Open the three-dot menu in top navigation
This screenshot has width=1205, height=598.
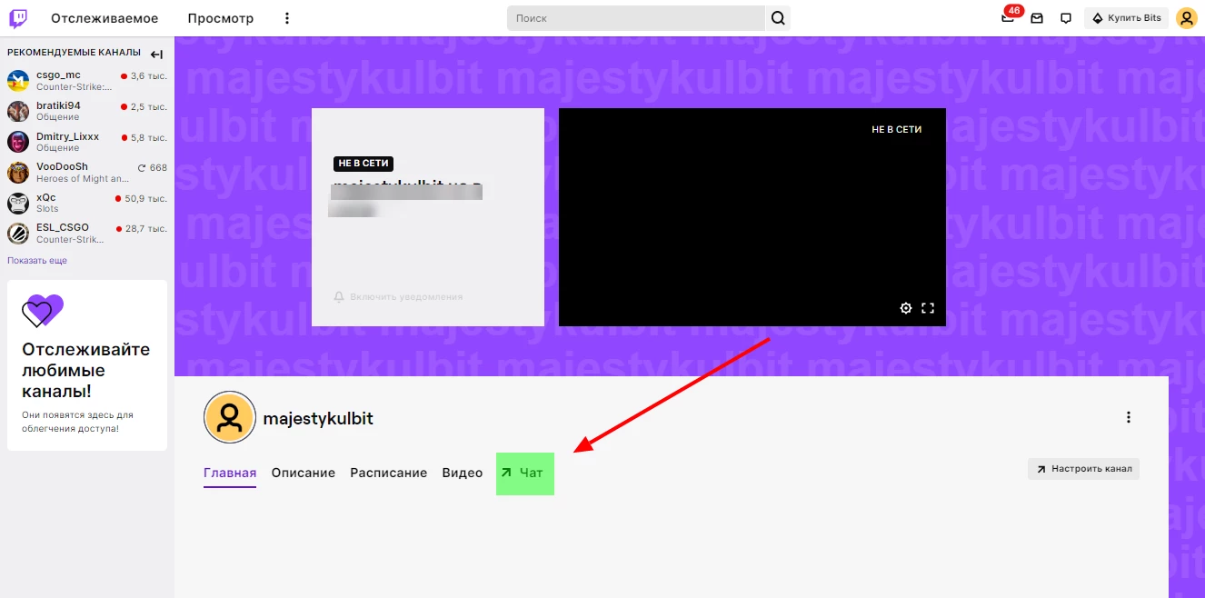click(287, 18)
